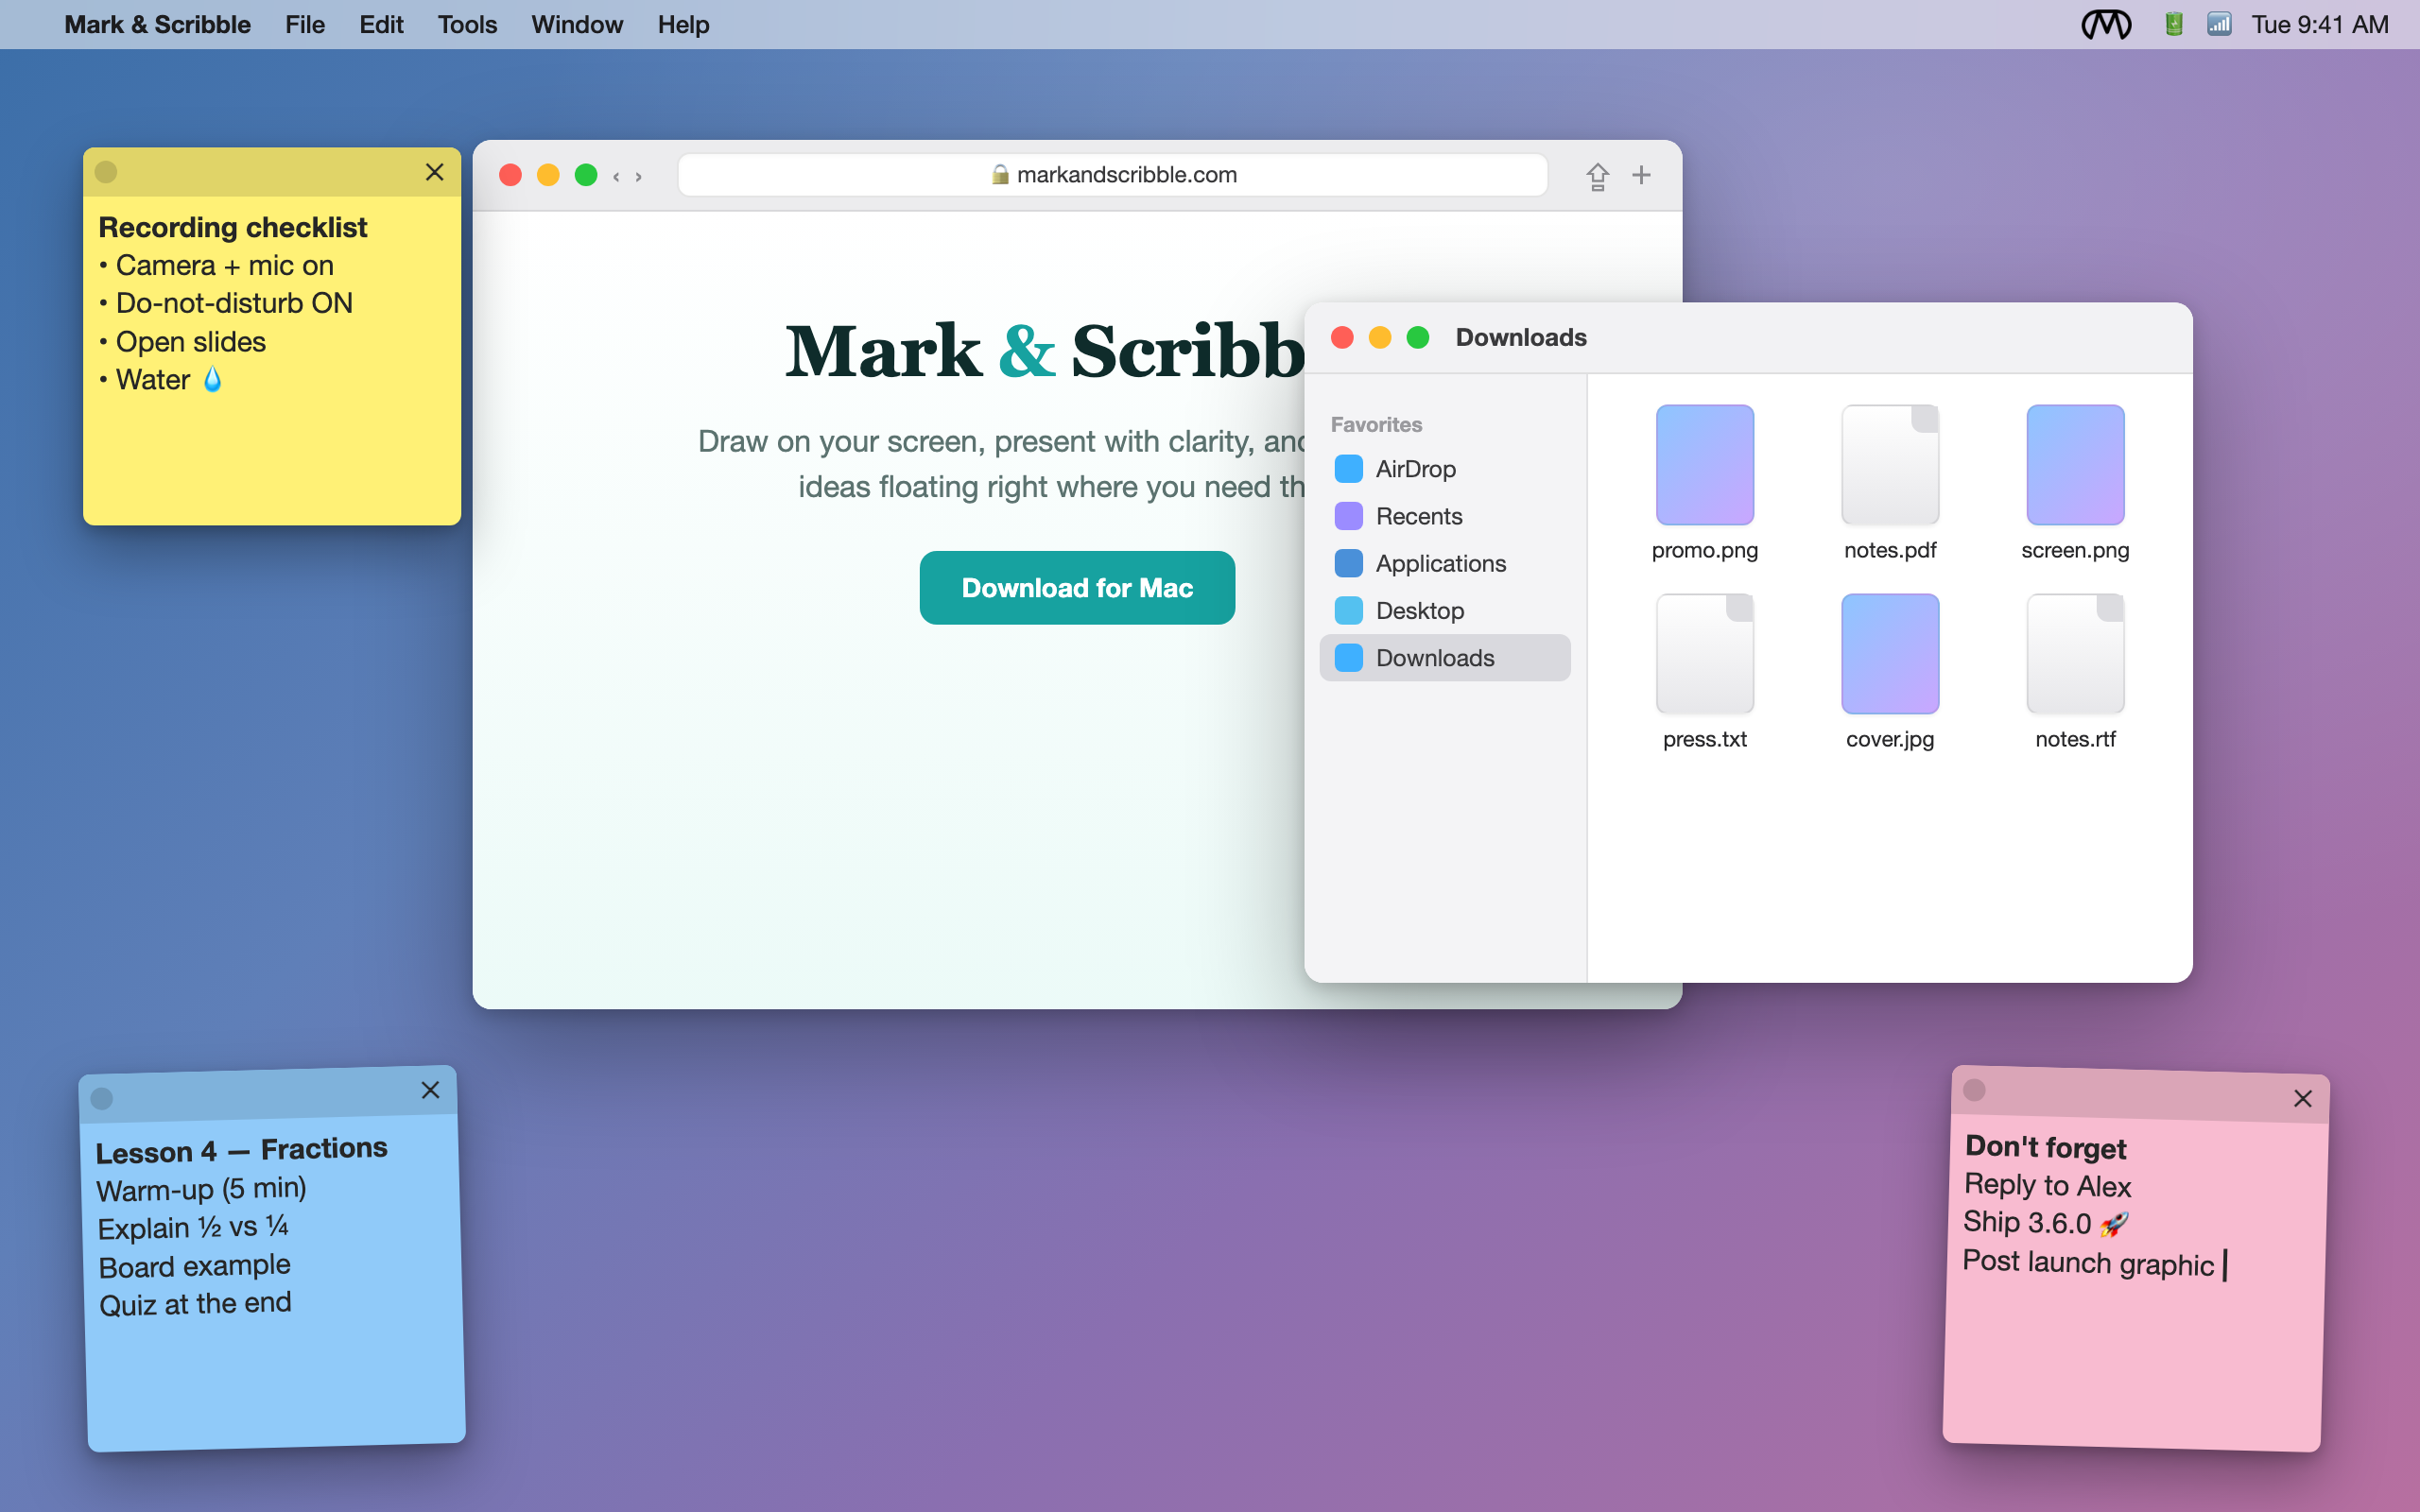Select Recents in Favorites sidebar
The width and height of the screenshot is (2420, 1512).
1445,516
